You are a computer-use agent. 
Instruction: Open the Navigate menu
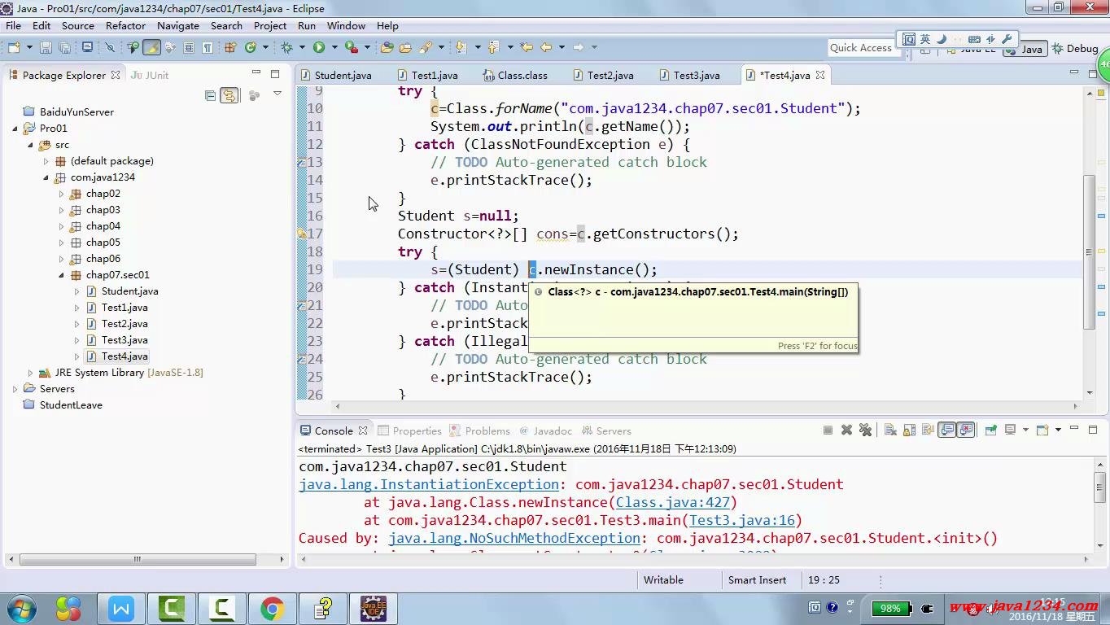coord(177,25)
